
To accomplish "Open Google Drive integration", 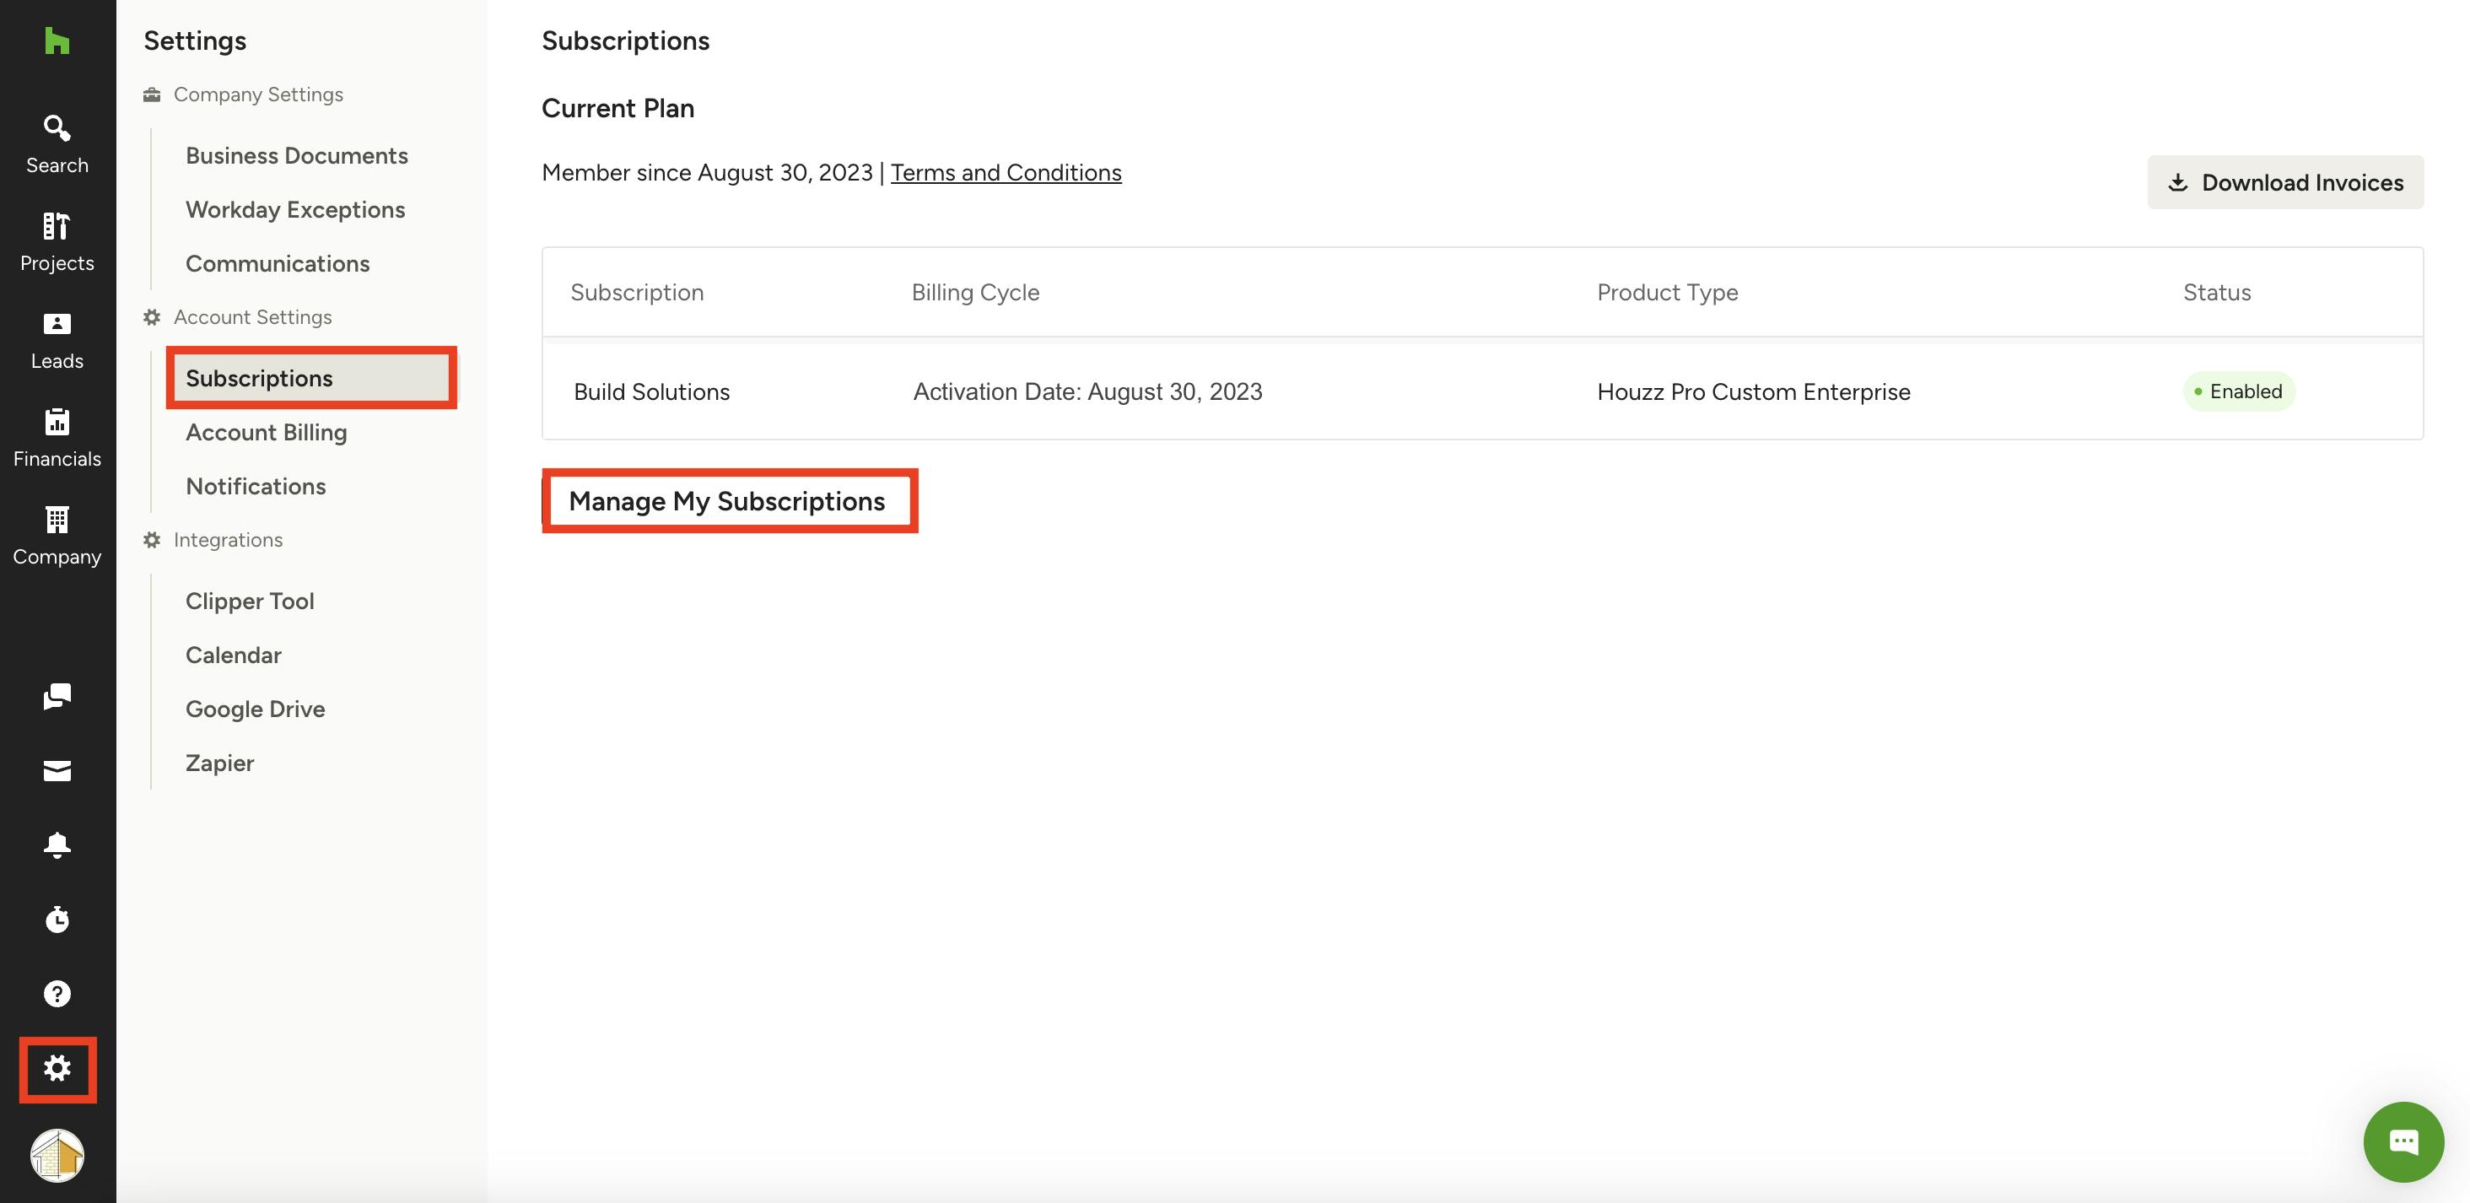I will [255, 709].
